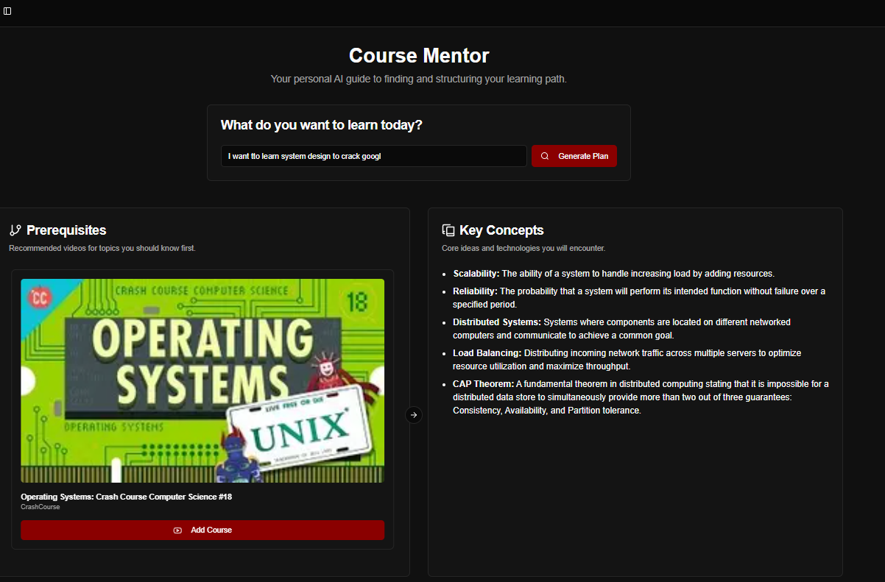Click the Prerequisites branch icon
This screenshot has width=885, height=582.
(x=15, y=230)
